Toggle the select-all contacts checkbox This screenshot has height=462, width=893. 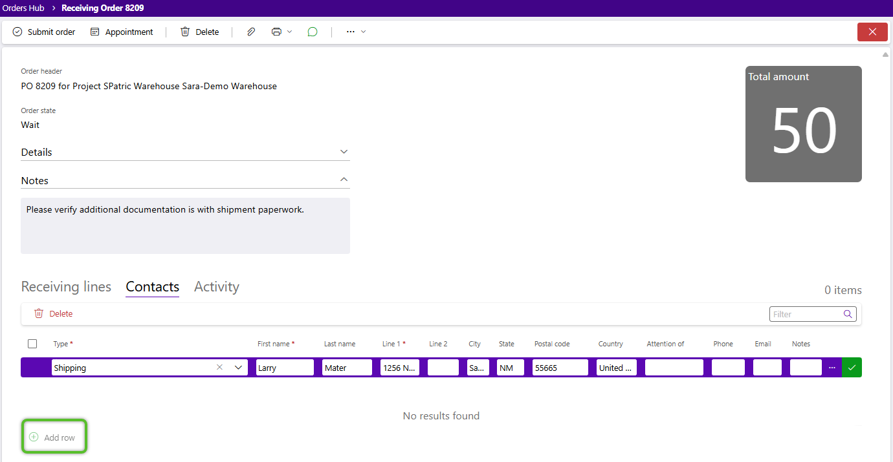click(x=32, y=344)
